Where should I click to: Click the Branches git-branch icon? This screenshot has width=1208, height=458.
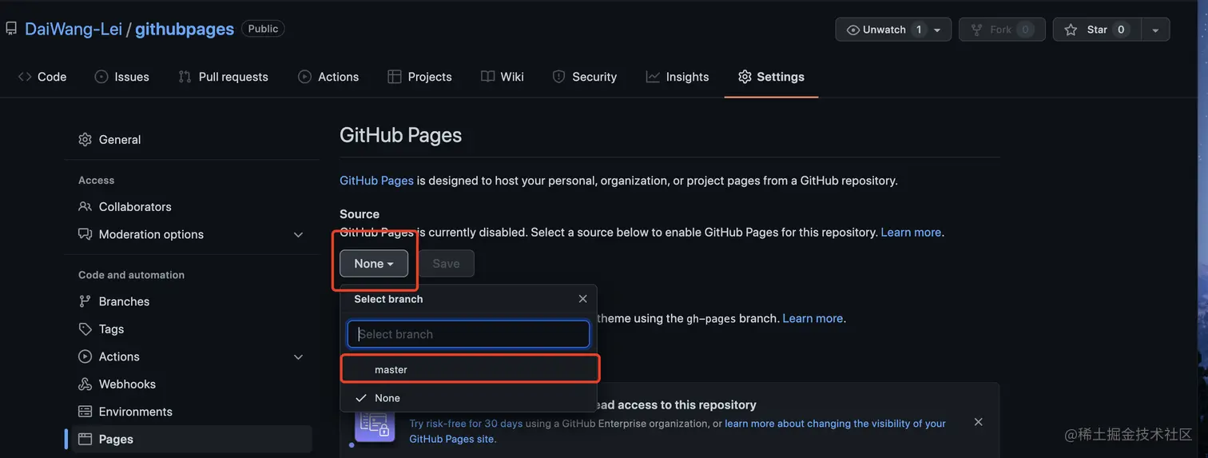tap(85, 301)
